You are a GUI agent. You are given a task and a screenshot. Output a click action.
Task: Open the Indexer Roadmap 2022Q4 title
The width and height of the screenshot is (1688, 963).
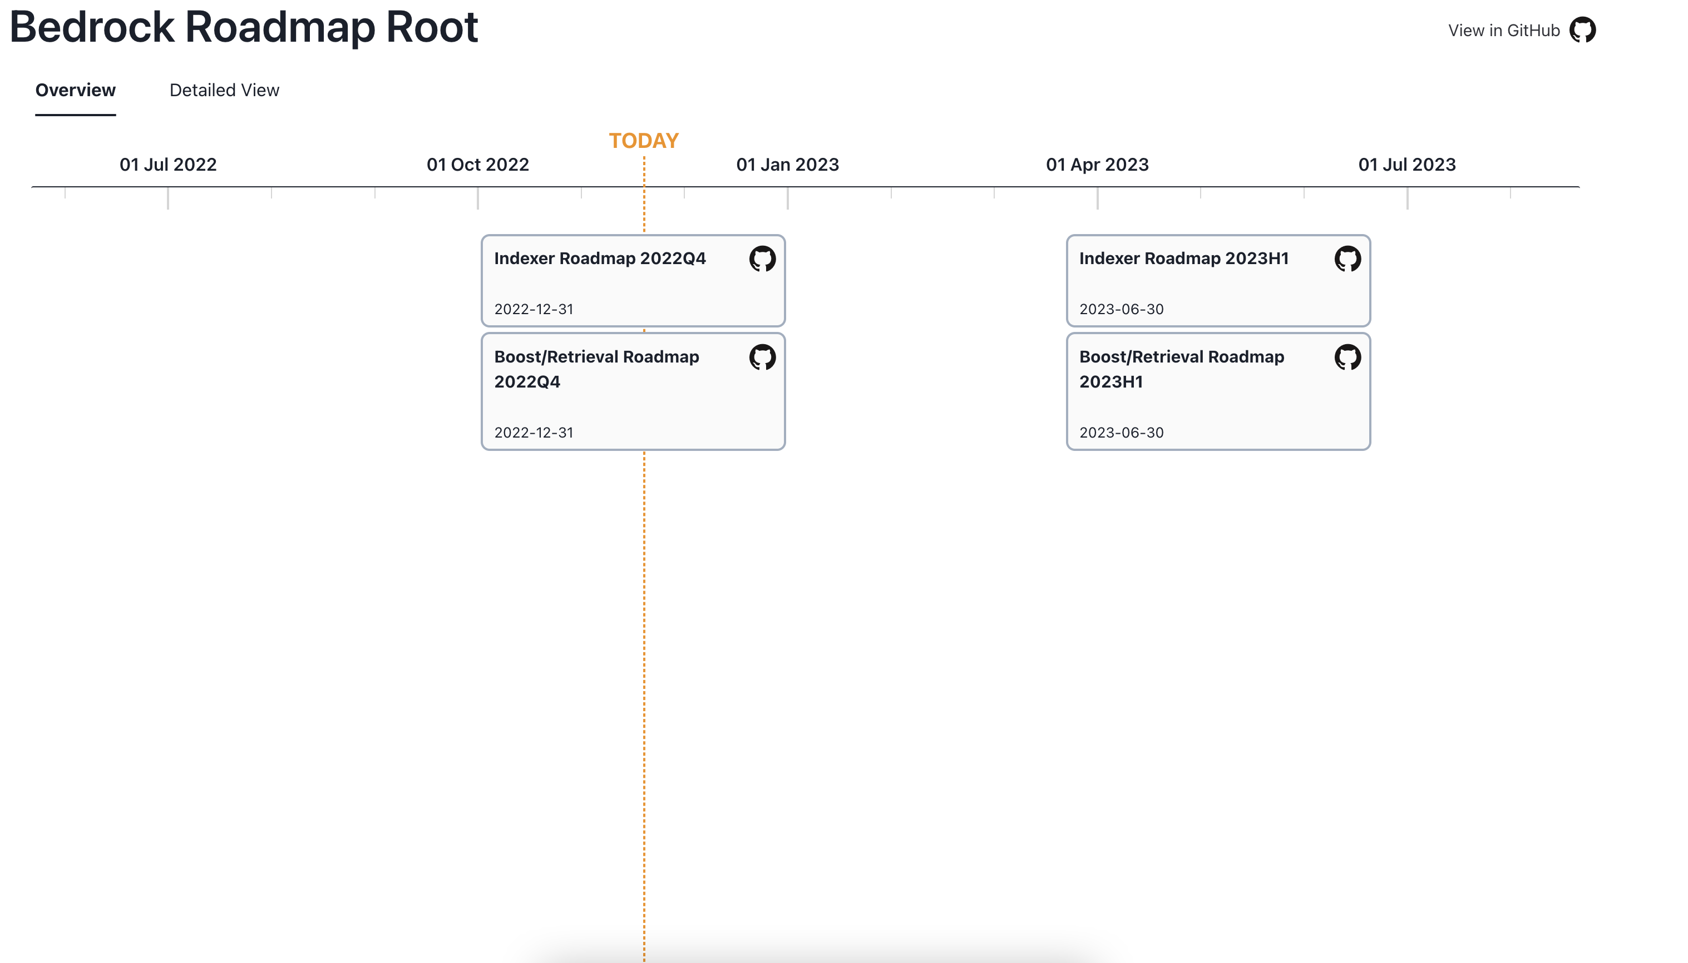[600, 258]
